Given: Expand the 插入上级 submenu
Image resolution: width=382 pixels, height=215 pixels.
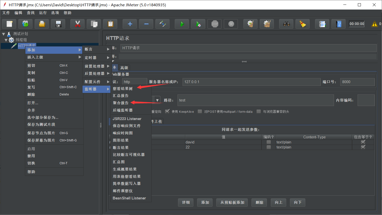Looking at the screenshot, I should [54, 57].
